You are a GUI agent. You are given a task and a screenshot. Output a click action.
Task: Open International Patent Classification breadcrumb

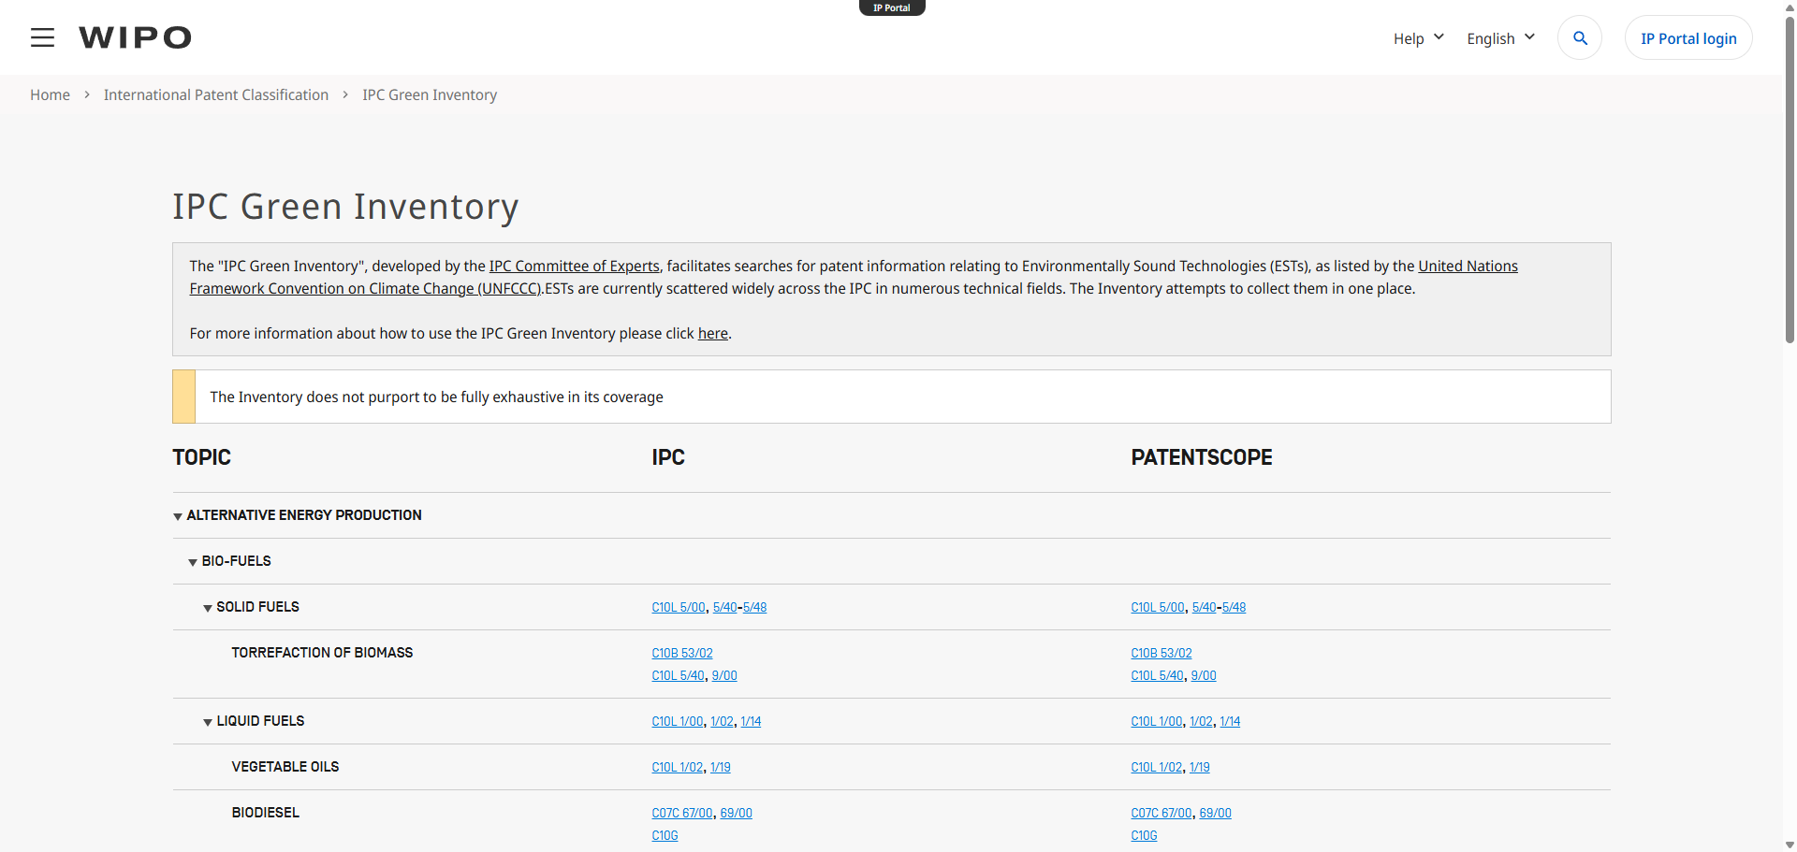point(216,95)
